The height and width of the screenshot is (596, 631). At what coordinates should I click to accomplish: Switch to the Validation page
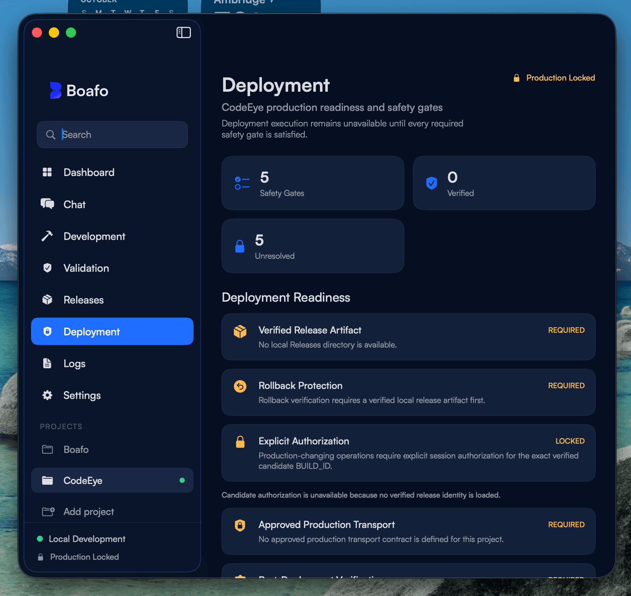click(x=112, y=268)
